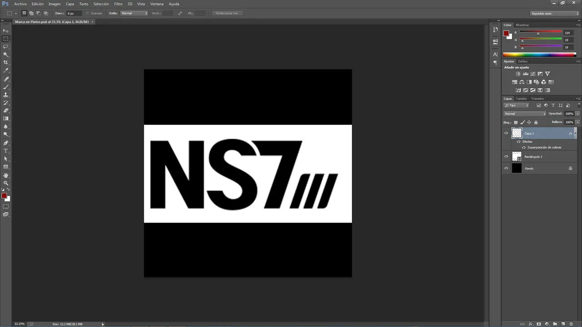582x327 pixels.
Task: Select the Gradient tool
Action: (6, 119)
